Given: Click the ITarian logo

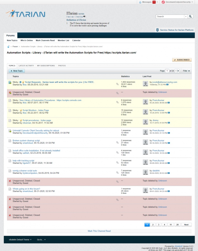Looking at the screenshot, I should 26,14.
